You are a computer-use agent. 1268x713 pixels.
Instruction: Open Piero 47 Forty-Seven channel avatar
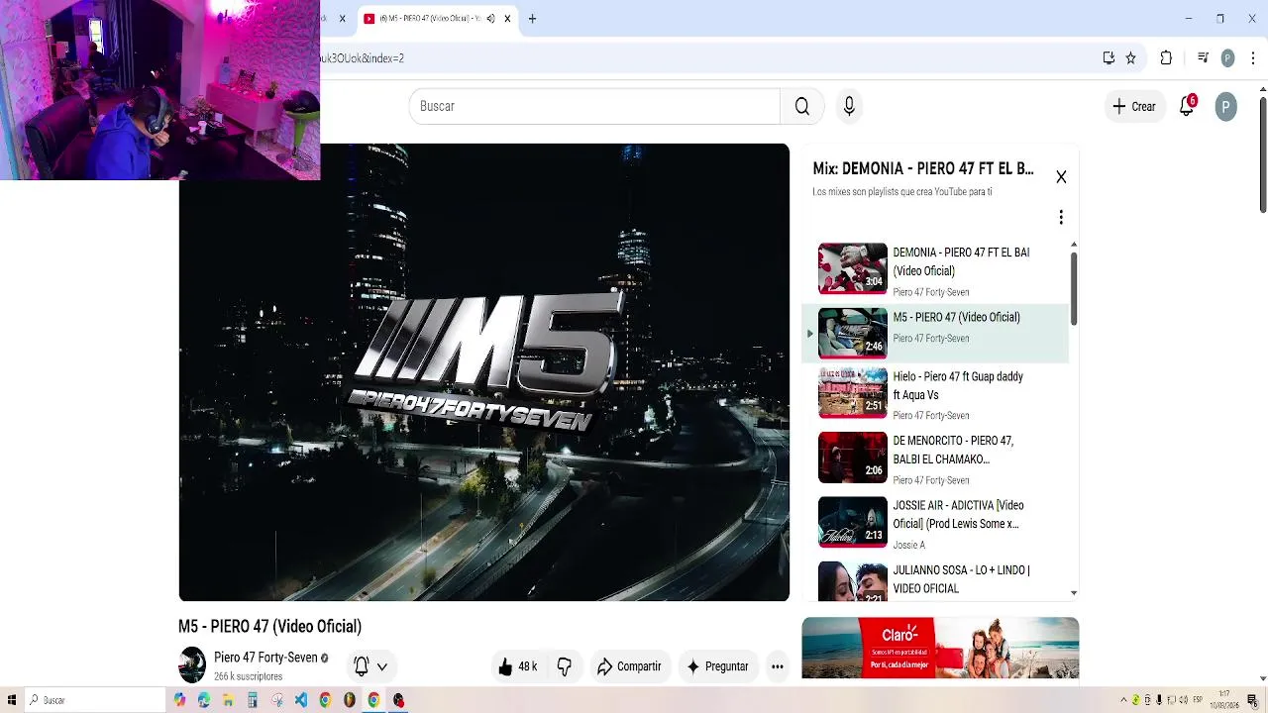[x=192, y=665]
